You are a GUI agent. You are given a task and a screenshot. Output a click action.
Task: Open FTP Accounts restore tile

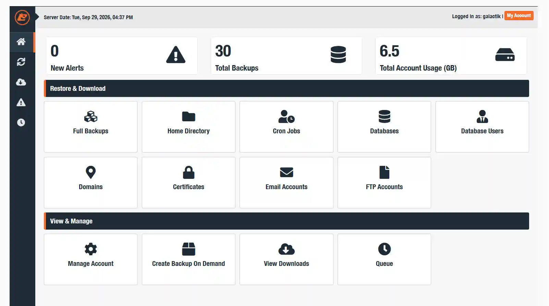[384, 183]
